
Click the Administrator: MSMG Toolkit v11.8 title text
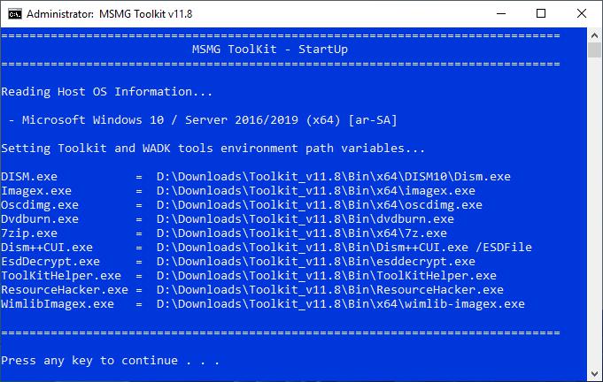coord(109,14)
